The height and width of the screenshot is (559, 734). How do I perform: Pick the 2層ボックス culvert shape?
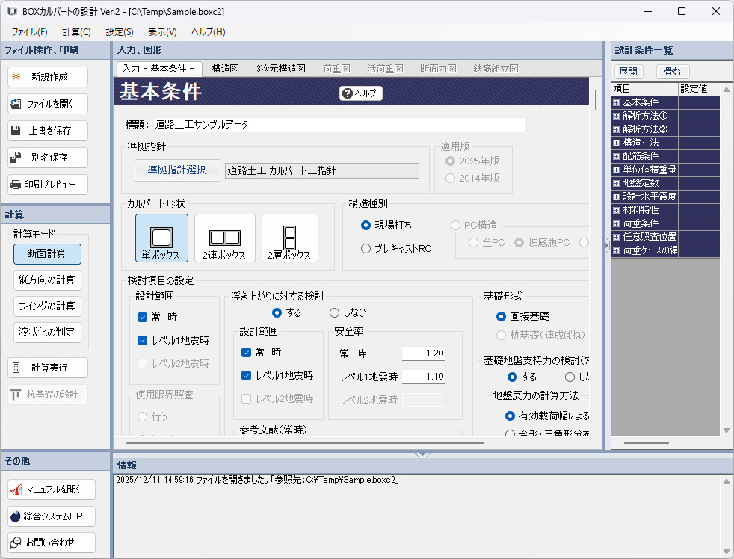tap(289, 238)
